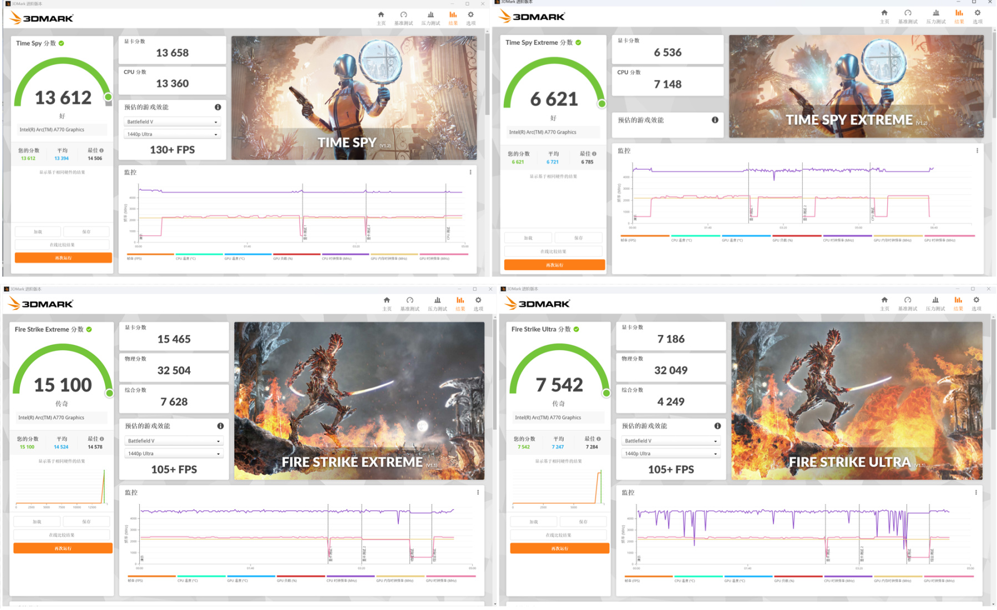
Task: Open 选项 in the Time Spy Extreme window
Action: pos(978,17)
